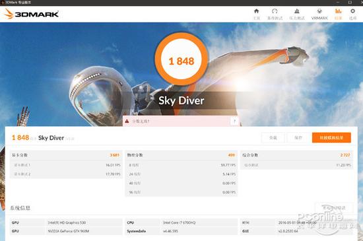Click Intel Core i7 6700HQ CPU entry
Screen dimensions: 363x241
[179, 223]
